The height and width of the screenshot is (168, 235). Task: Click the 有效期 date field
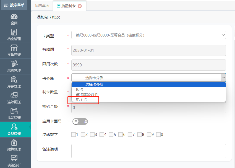pos(149,50)
